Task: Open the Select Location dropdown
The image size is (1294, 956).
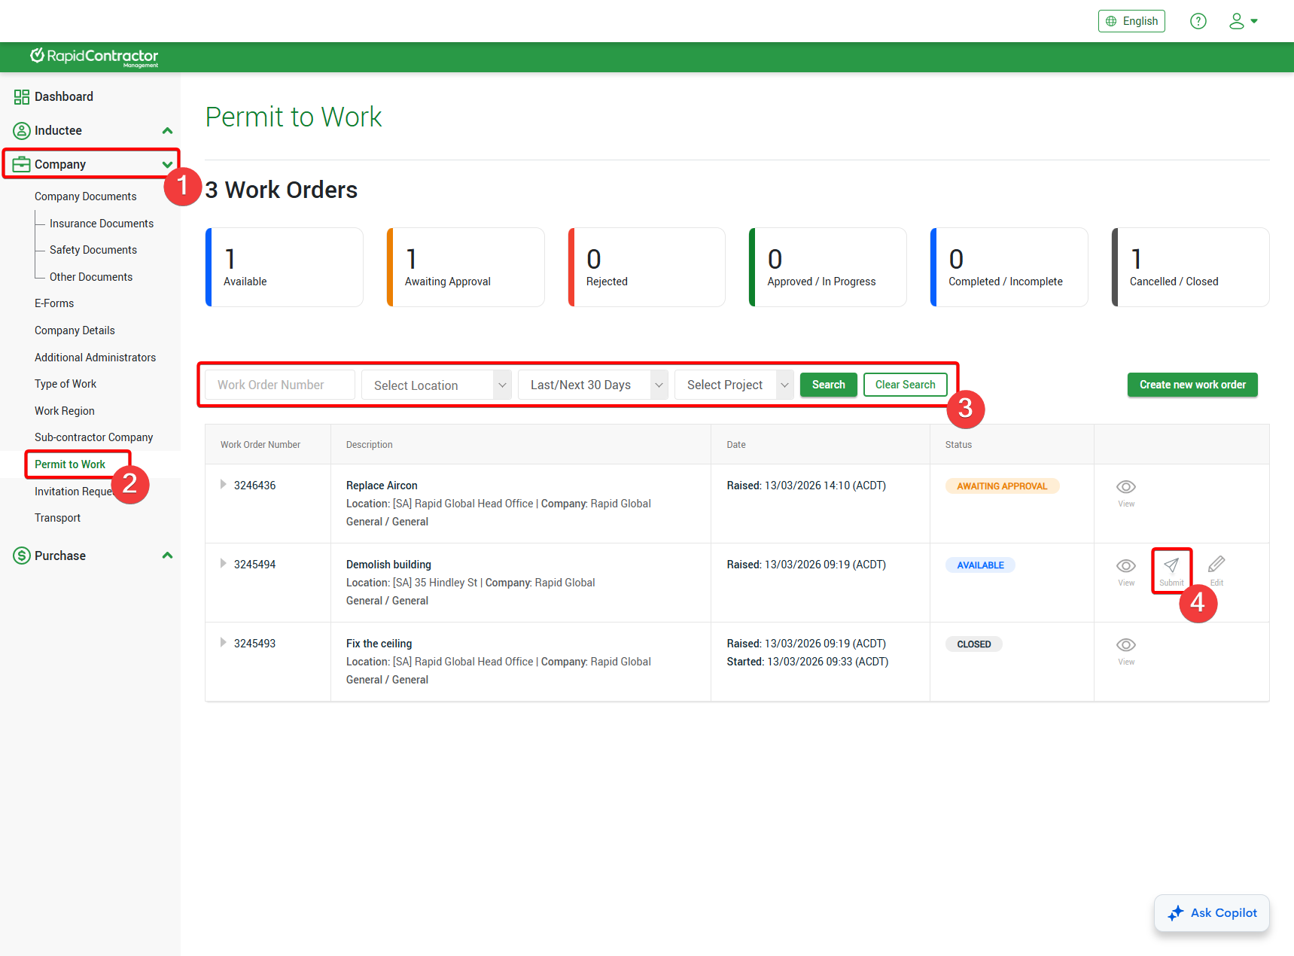Action: (x=437, y=385)
